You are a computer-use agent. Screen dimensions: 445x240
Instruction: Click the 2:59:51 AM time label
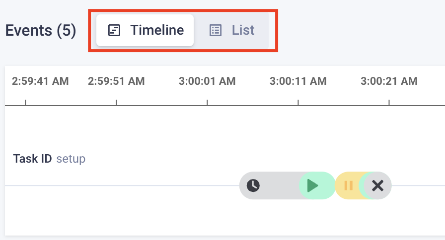(116, 81)
